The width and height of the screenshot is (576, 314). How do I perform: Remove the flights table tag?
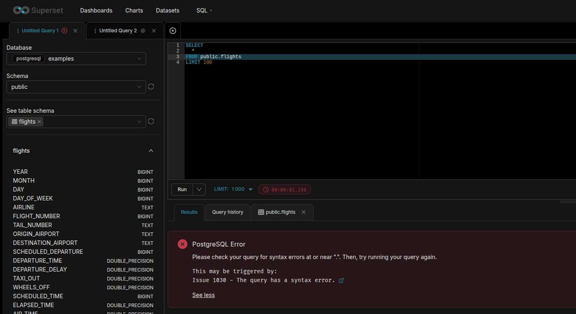click(x=39, y=122)
